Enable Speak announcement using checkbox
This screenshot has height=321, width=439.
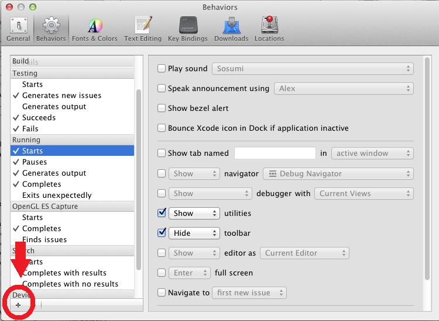point(162,88)
